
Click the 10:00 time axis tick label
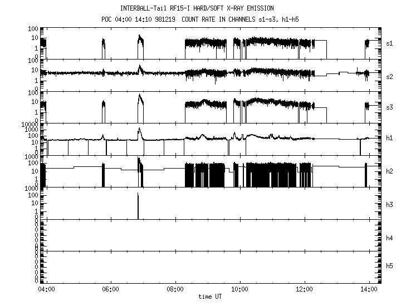239,290
